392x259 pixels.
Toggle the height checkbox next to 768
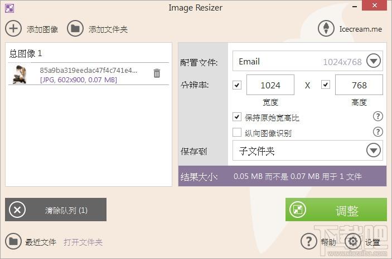(326, 85)
